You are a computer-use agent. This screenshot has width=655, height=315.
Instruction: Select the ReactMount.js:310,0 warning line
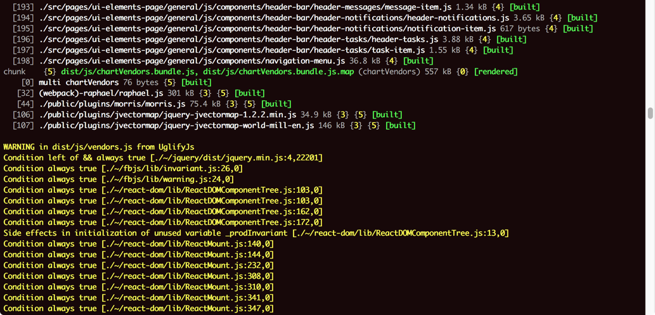pos(138,287)
